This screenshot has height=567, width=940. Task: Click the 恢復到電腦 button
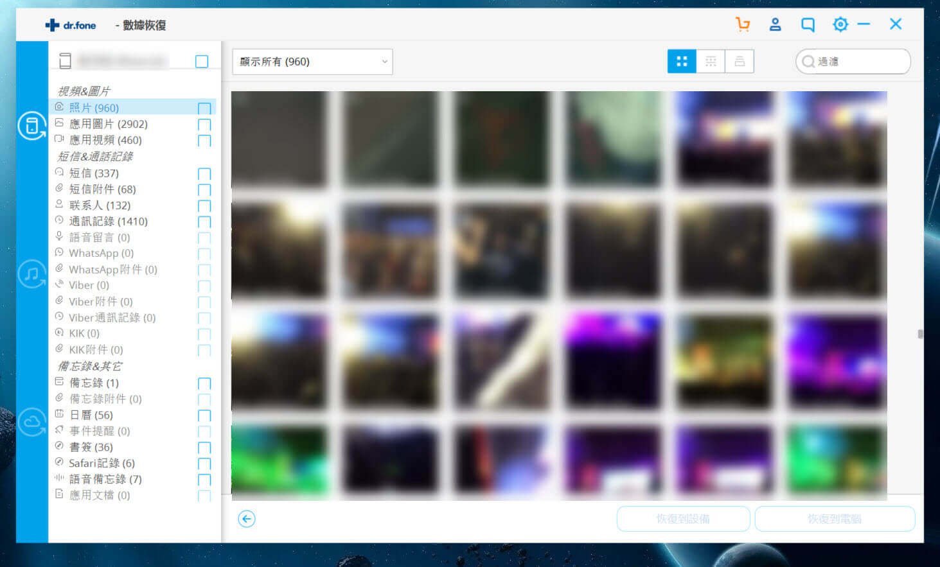[x=835, y=519]
